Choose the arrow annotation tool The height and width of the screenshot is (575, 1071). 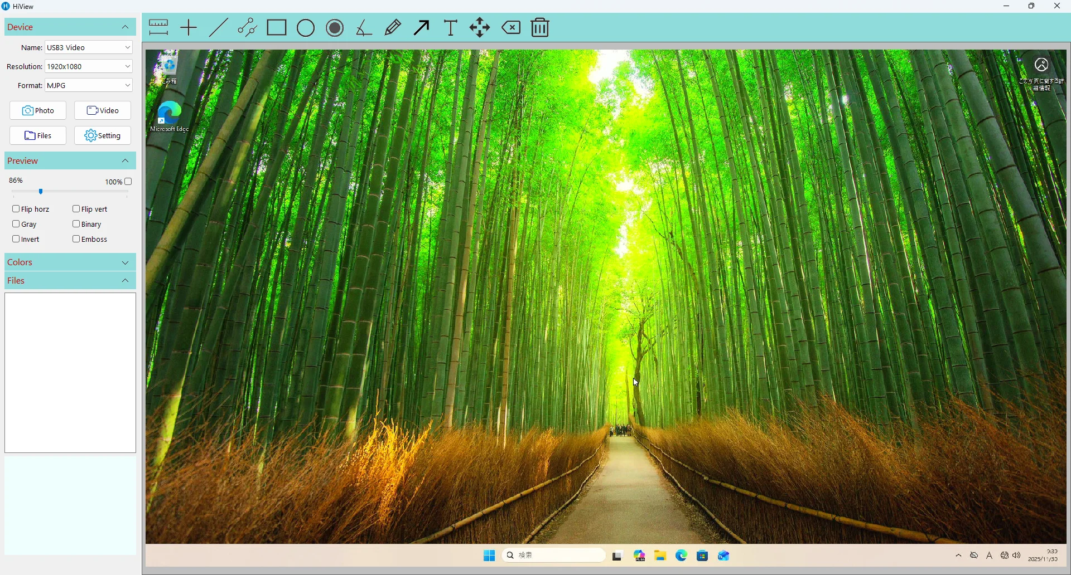[422, 27]
